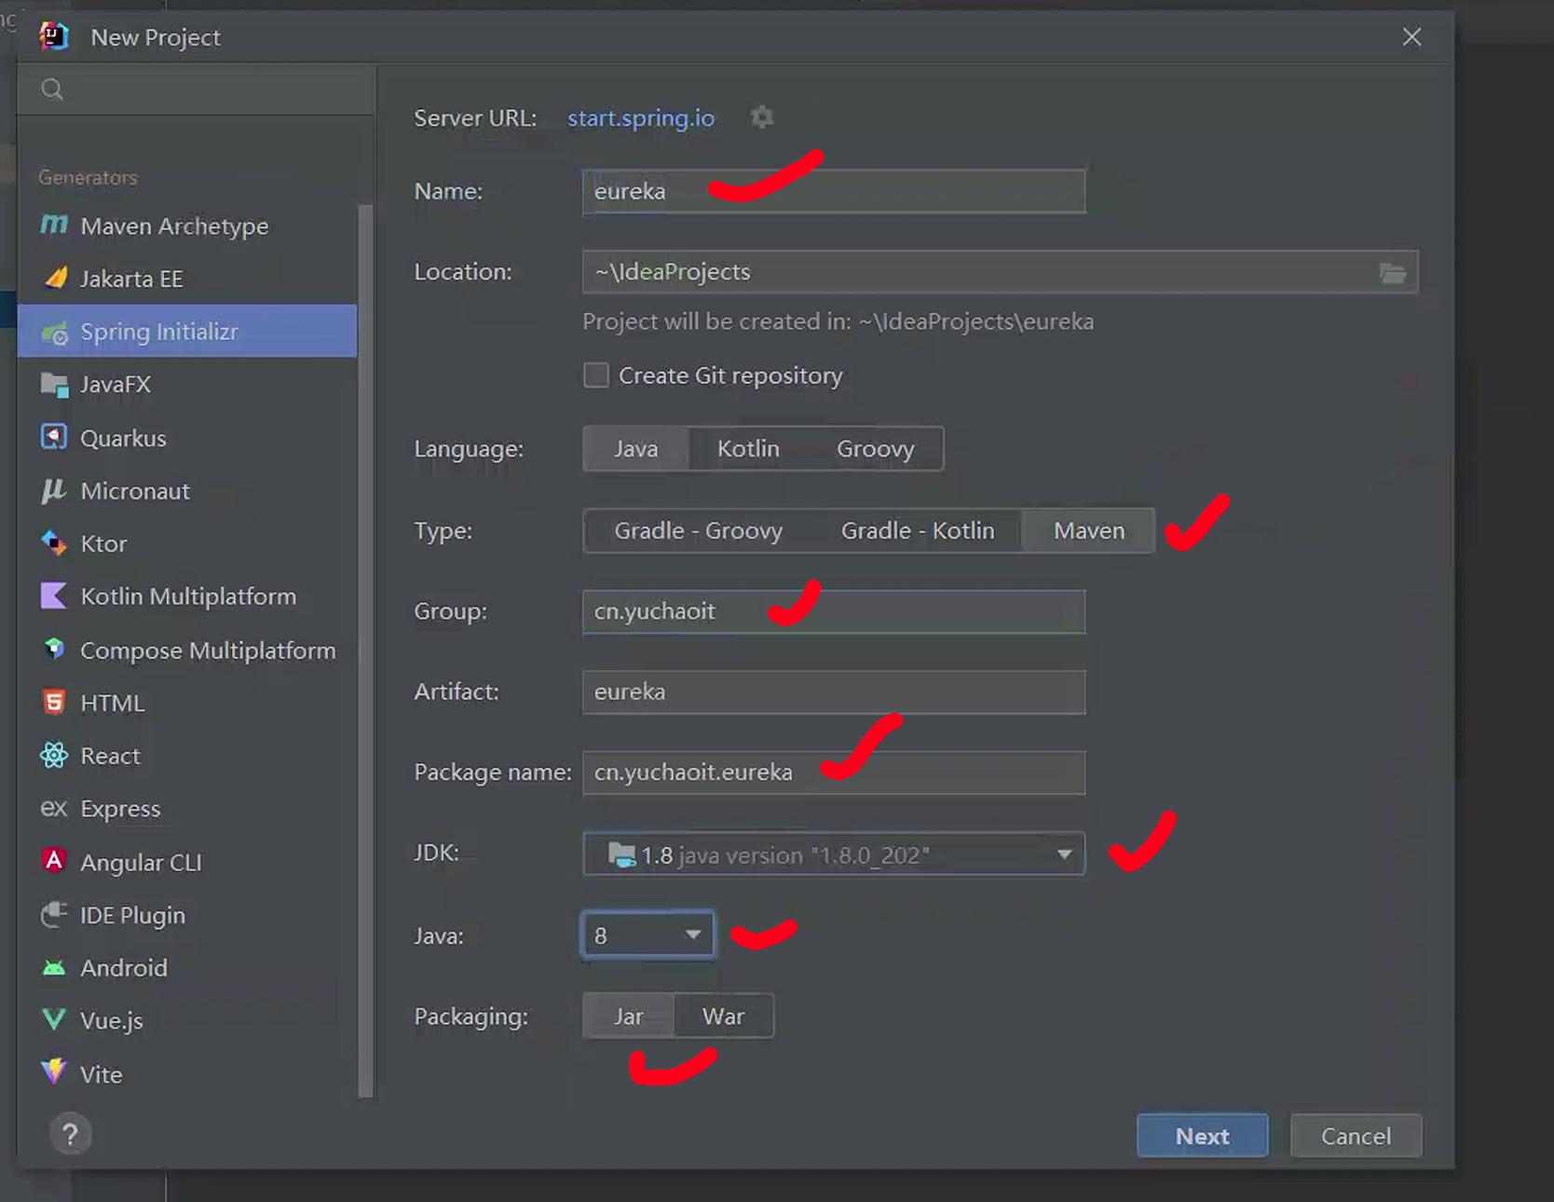
Task: Choose Kotlin Multiplatform generator
Action: coord(187,596)
